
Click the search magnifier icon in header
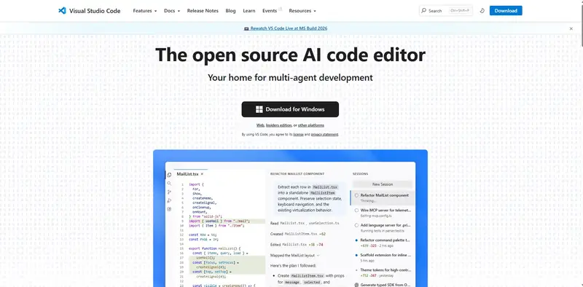point(424,11)
